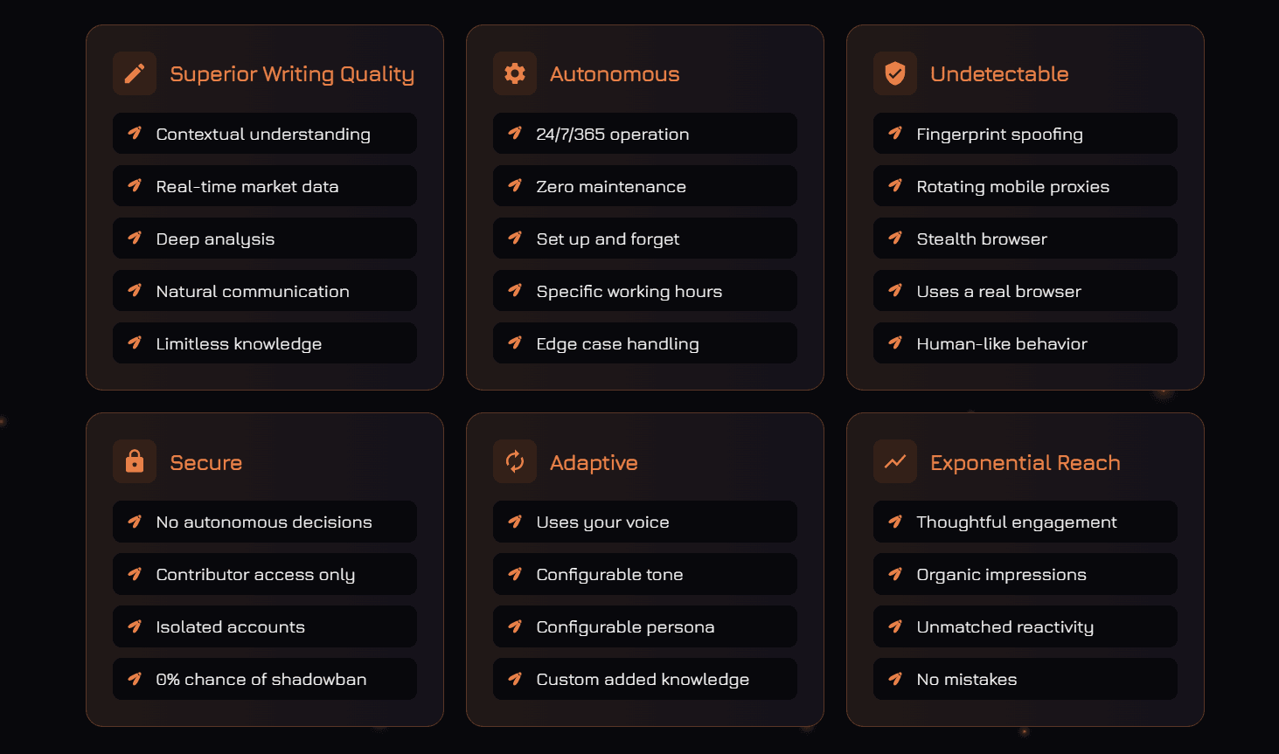Toggle the 24/7/365 operation feature
Screen dimensions: 1279x754
644,134
